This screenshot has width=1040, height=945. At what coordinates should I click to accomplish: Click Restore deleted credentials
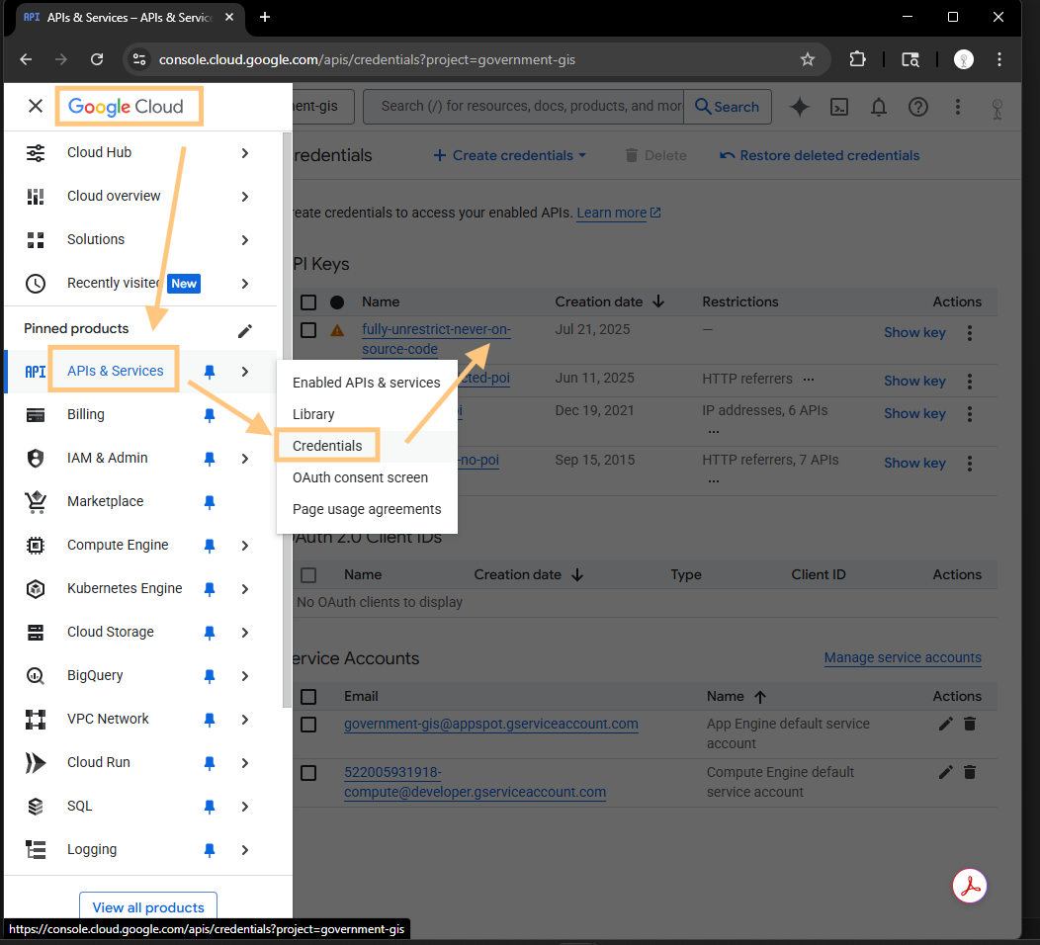[820, 156]
